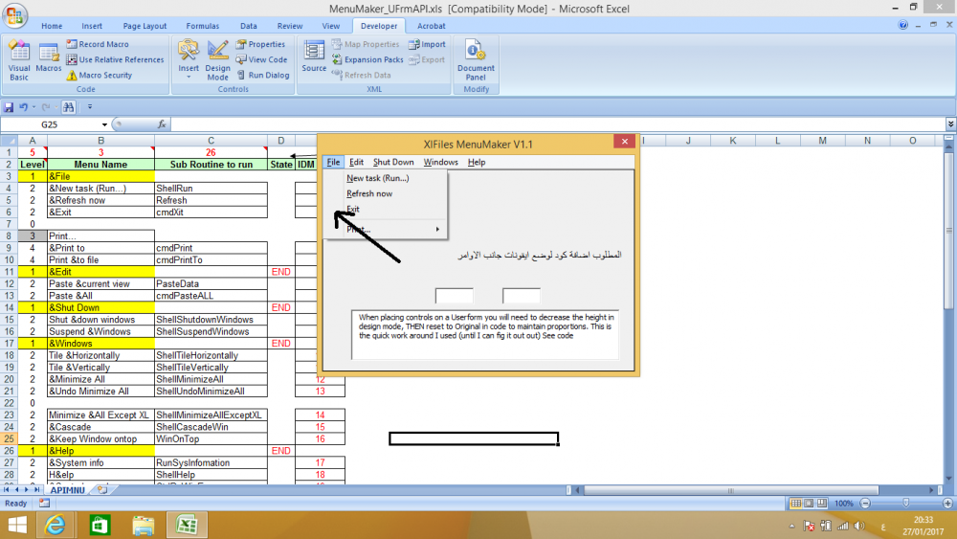Go to first sheet navigation arrow
This screenshot has height=539, width=957.
tap(8, 490)
